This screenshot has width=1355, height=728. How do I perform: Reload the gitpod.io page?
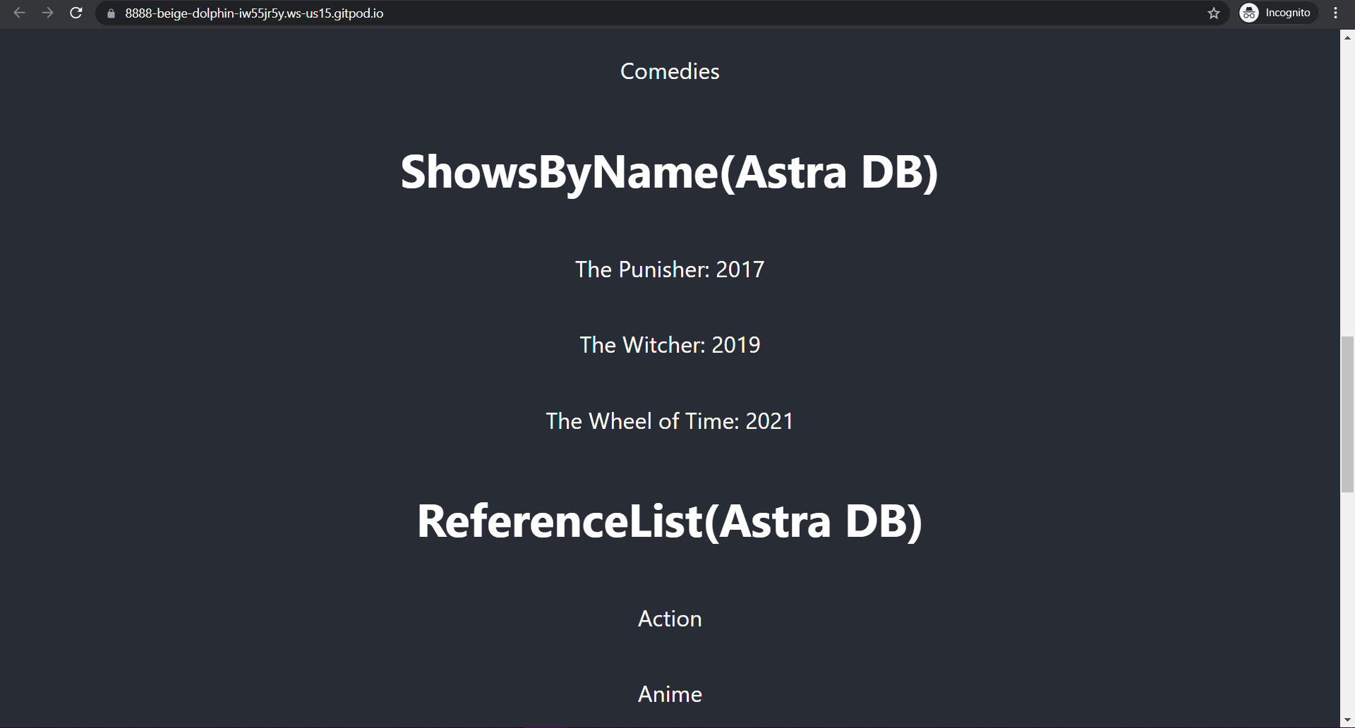[x=76, y=13]
